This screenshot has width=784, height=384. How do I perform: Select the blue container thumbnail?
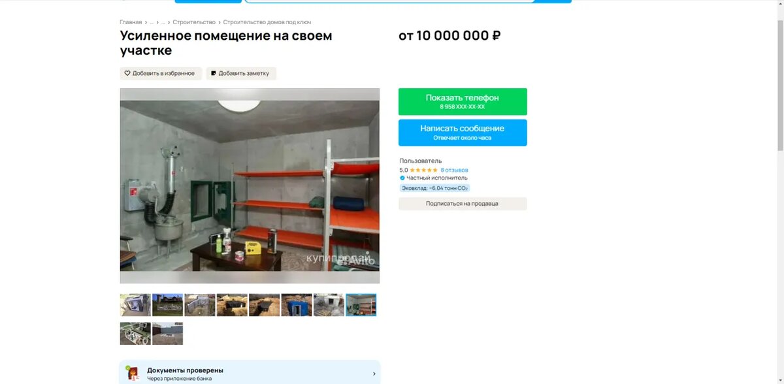point(297,305)
